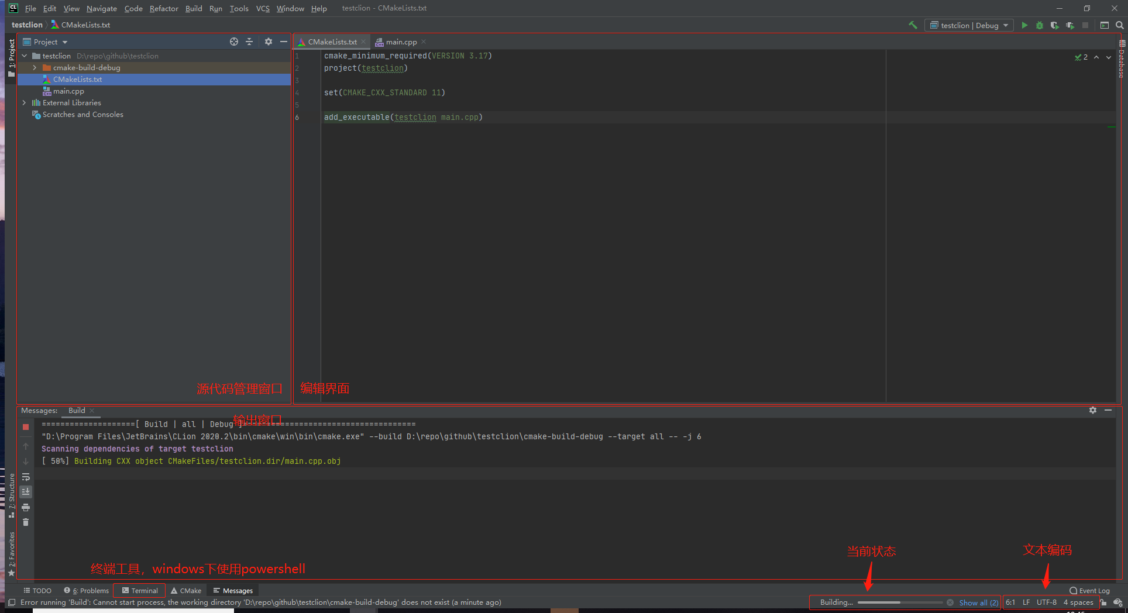Click the green hammer Build icon

pos(913,25)
